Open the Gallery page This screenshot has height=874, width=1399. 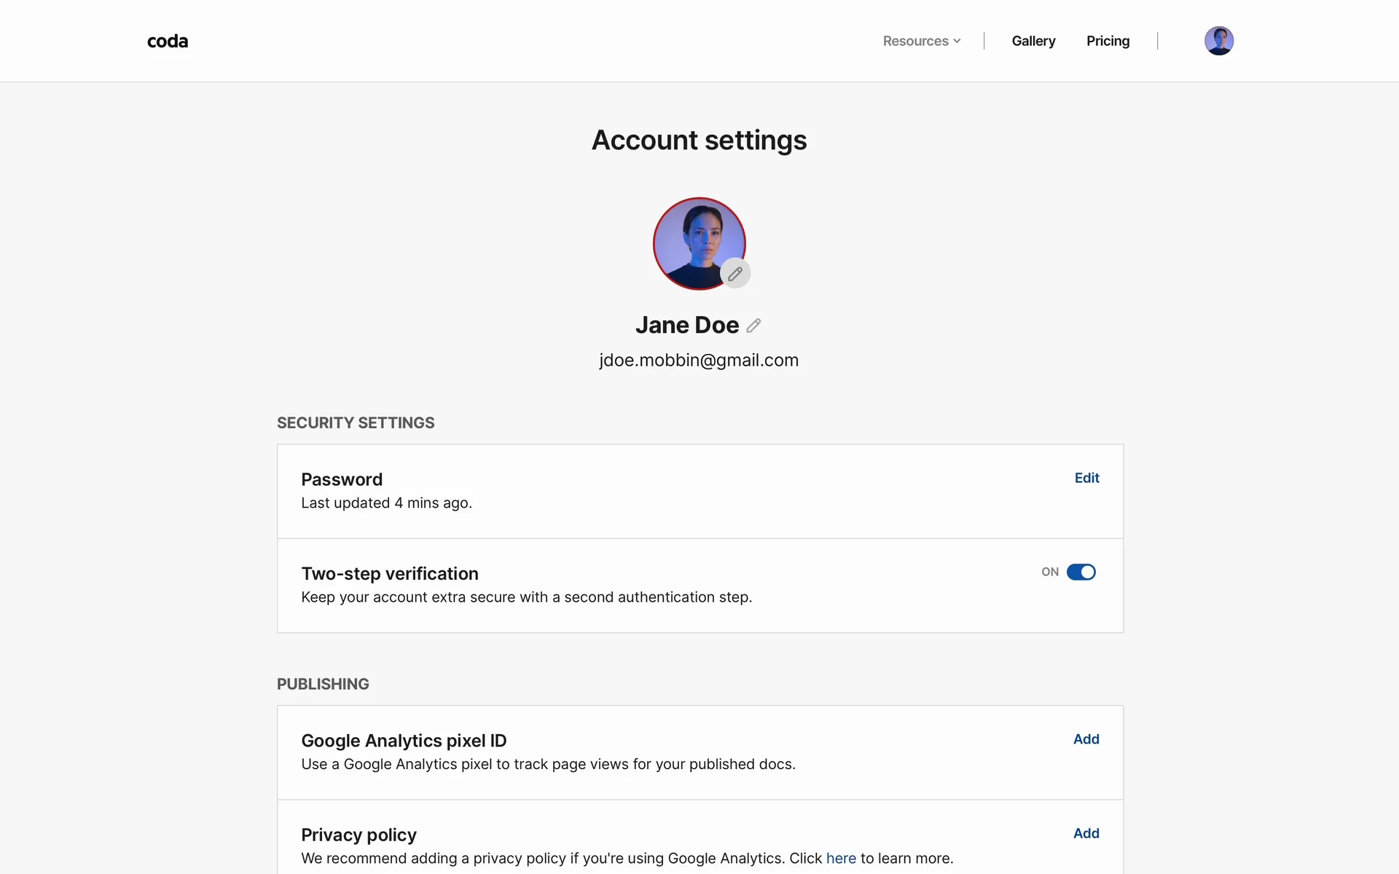tap(1033, 42)
